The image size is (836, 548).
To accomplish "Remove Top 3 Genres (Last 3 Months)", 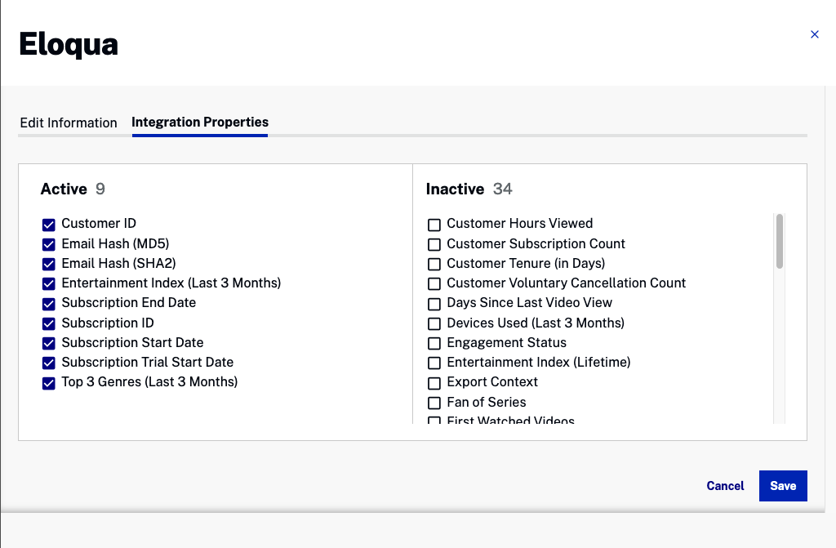I will tap(49, 383).
